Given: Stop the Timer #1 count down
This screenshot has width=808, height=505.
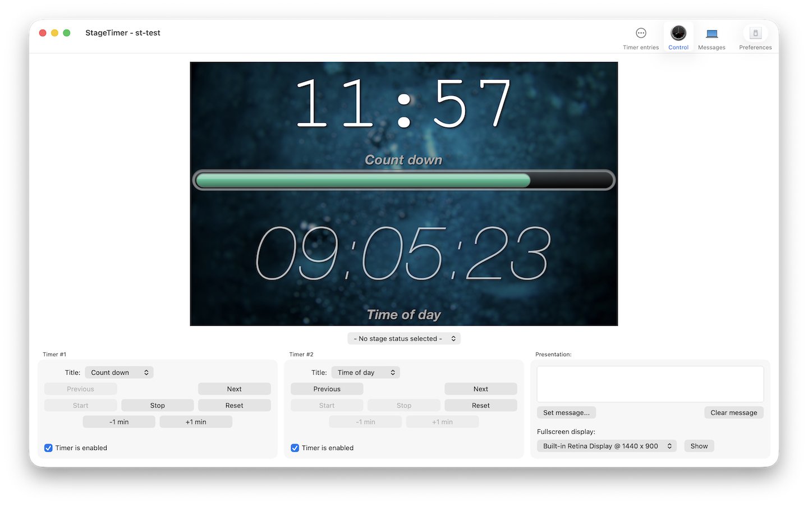Looking at the screenshot, I should (158, 405).
